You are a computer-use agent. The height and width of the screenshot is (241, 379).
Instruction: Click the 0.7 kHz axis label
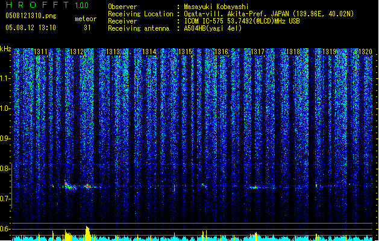point(5,199)
